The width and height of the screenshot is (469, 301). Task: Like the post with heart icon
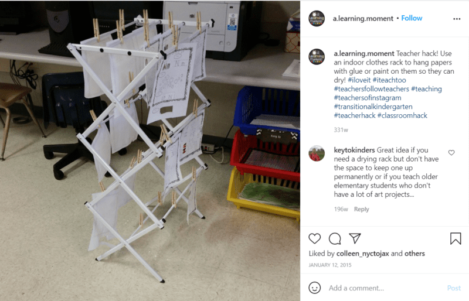point(314,238)
